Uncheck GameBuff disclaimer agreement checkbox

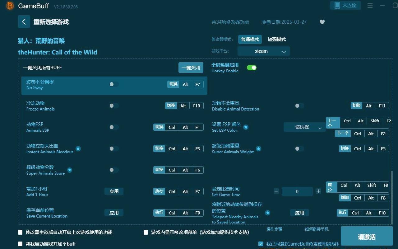[x=261, y=244]
